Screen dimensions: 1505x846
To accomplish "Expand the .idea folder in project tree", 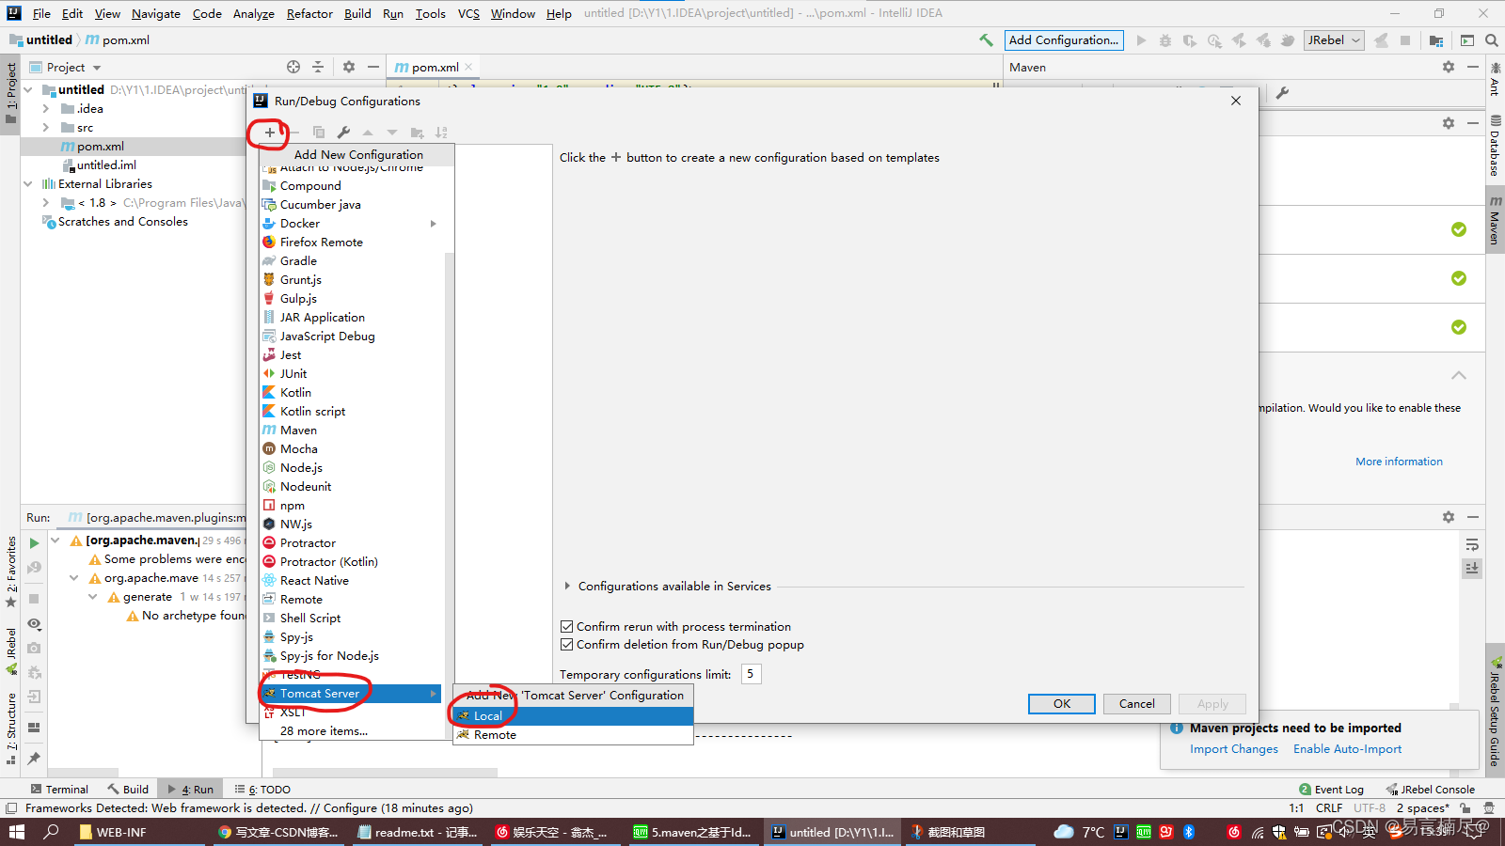I will pos(45,109).
